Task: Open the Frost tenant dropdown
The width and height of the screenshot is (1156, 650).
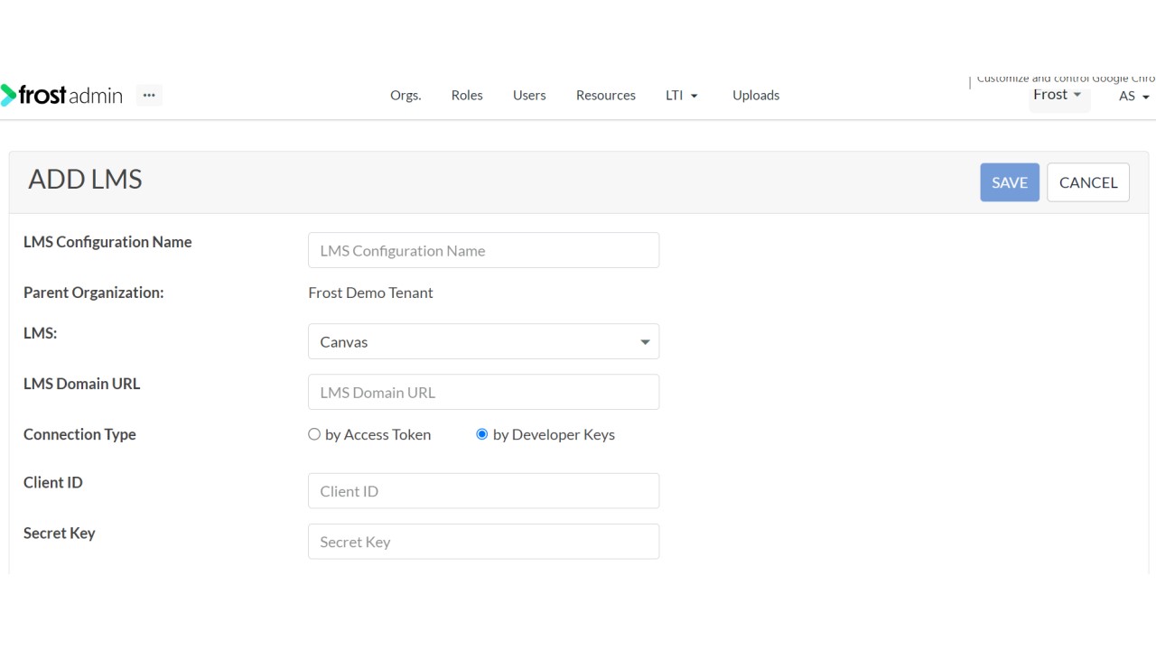Action: click(1058, 95)
